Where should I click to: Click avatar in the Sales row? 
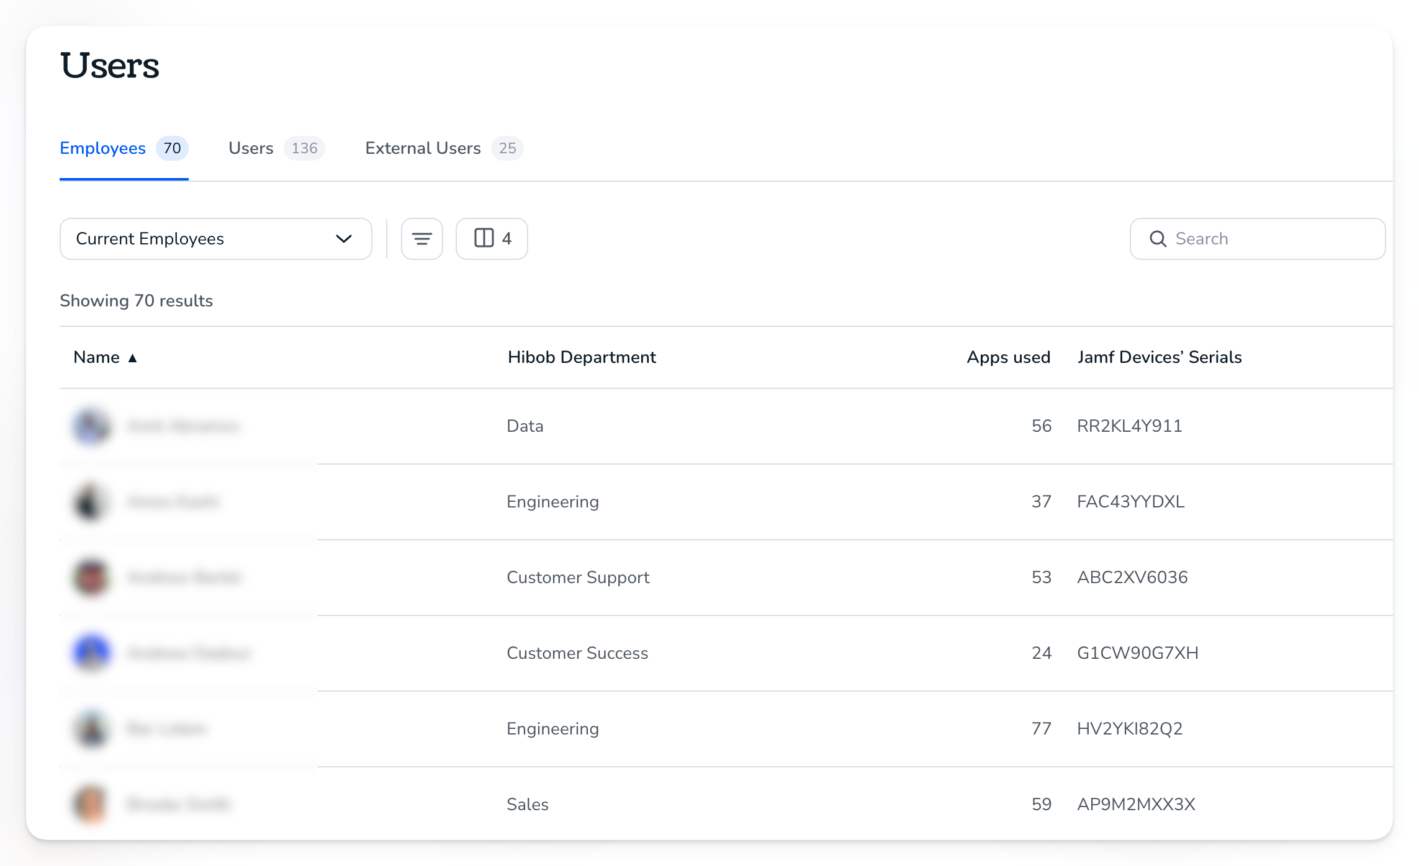point(92,805)
